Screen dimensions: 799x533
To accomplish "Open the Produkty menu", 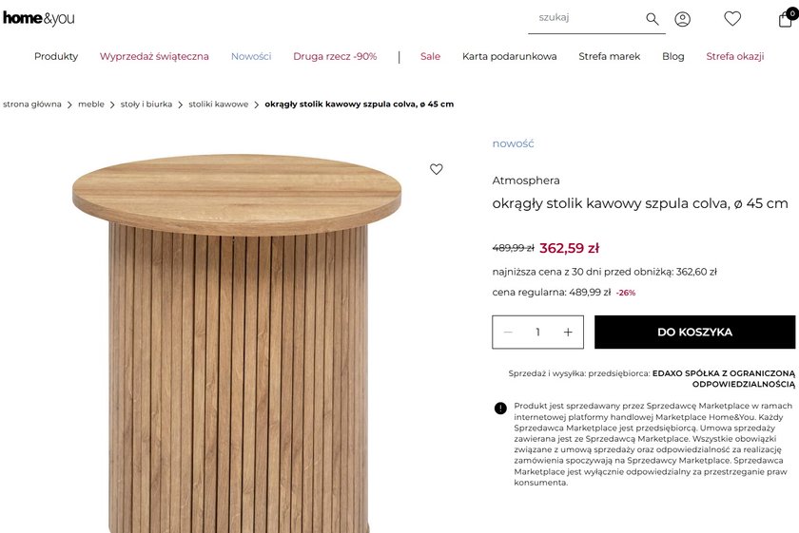I will 56,57.
